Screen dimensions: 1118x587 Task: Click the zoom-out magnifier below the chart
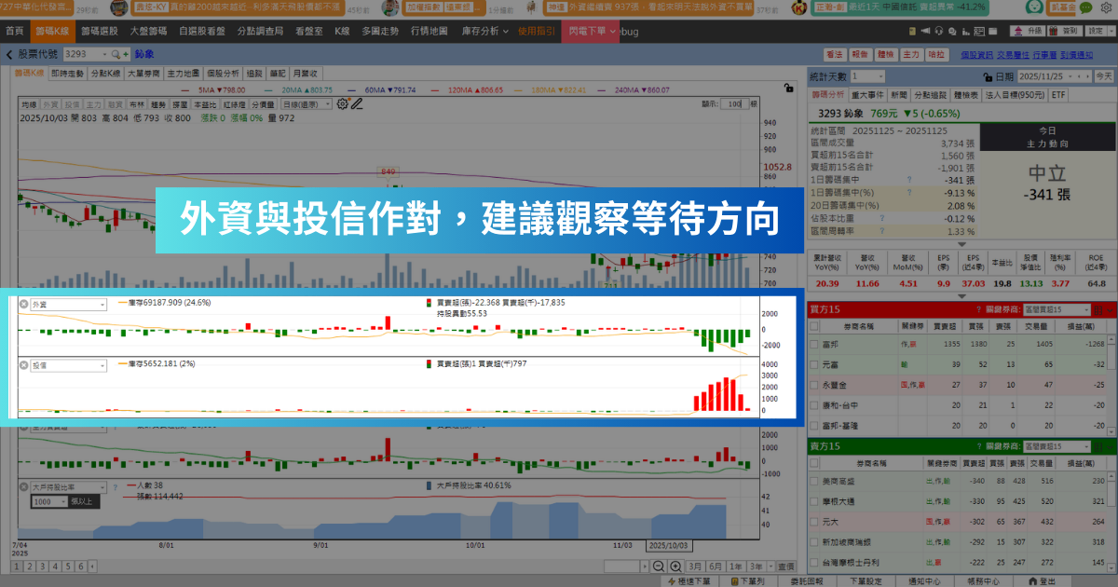coord(659,566)
